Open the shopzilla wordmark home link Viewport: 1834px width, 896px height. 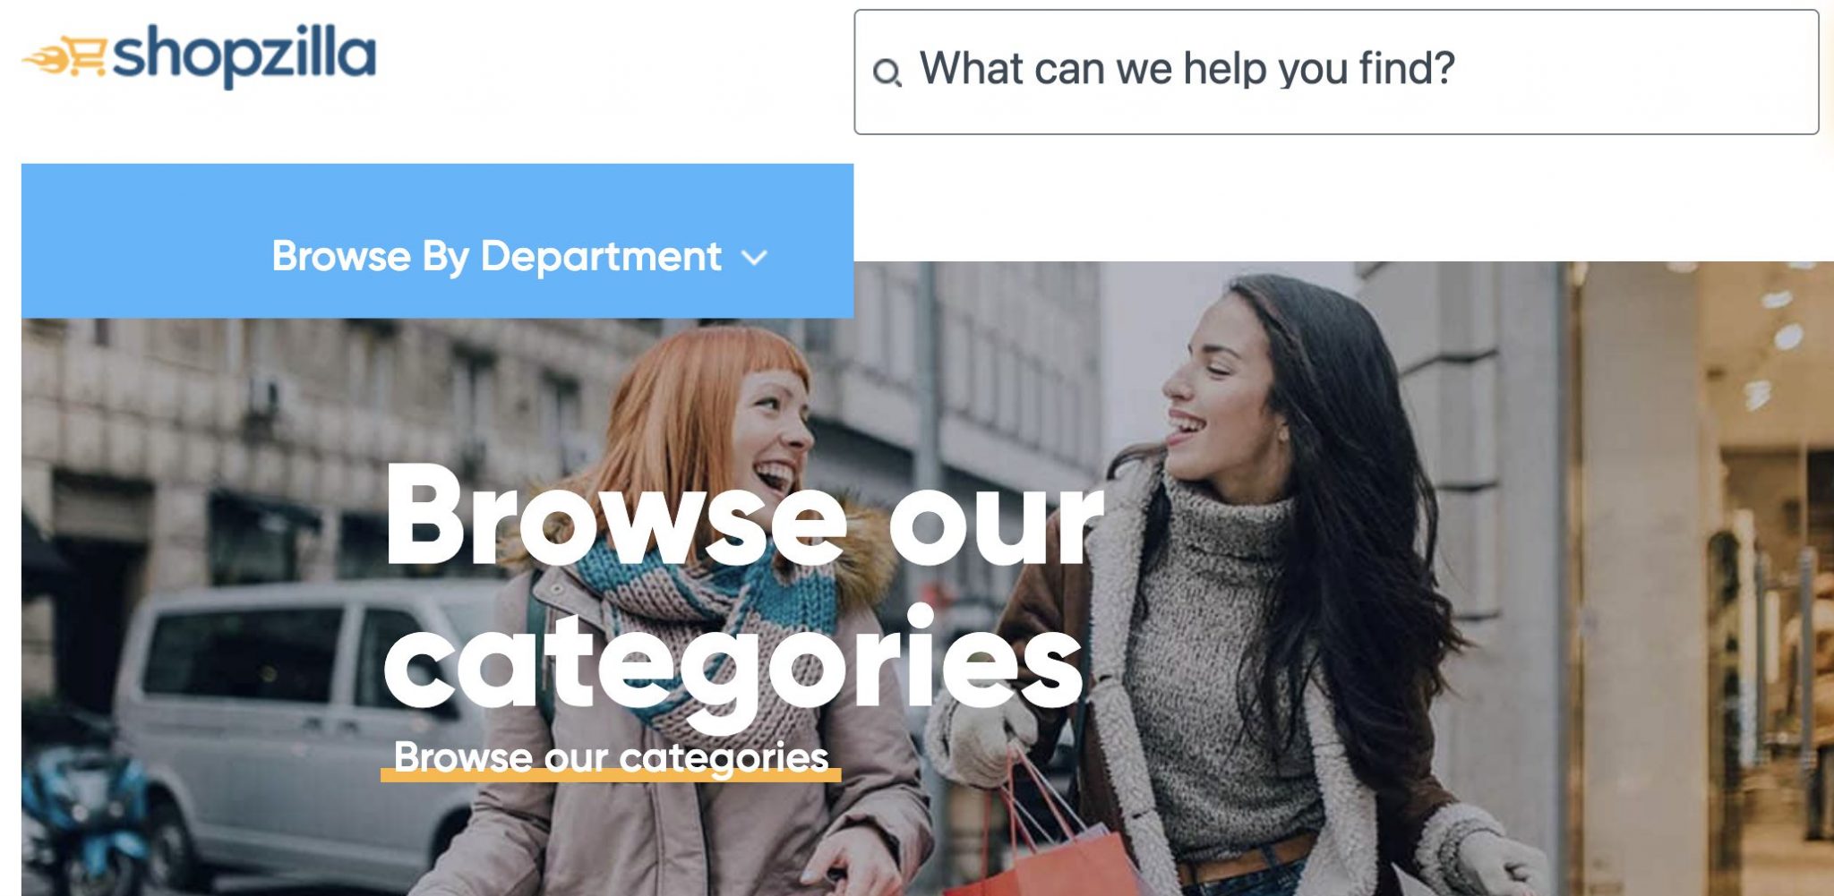pyautogui.click(x=244, y=55)
